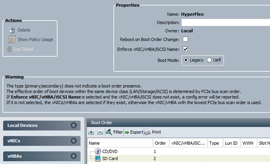This screenshot has width=270, height=164.
Task: Sort by the Order column header
Action: click(x=161, y=143)
